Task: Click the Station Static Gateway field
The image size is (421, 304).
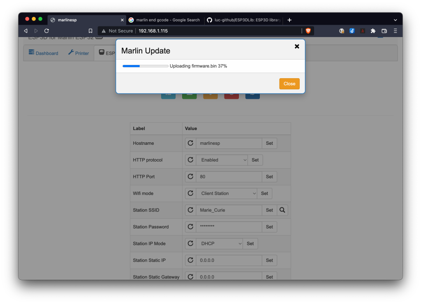Action: [x=229, y=276]
